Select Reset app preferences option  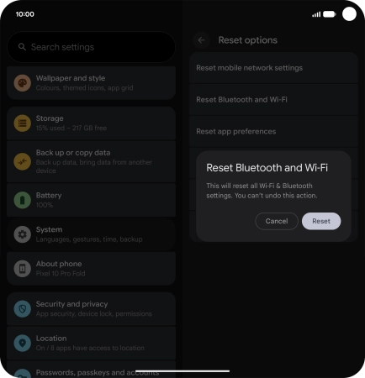[273, 131]
